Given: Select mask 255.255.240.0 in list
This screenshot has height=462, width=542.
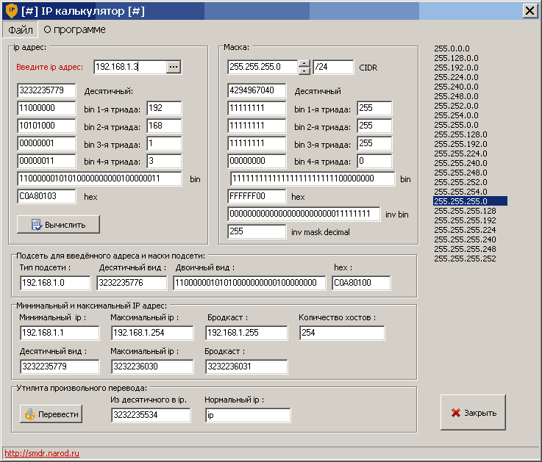Looking at the screenshot, I should point(460,163).
